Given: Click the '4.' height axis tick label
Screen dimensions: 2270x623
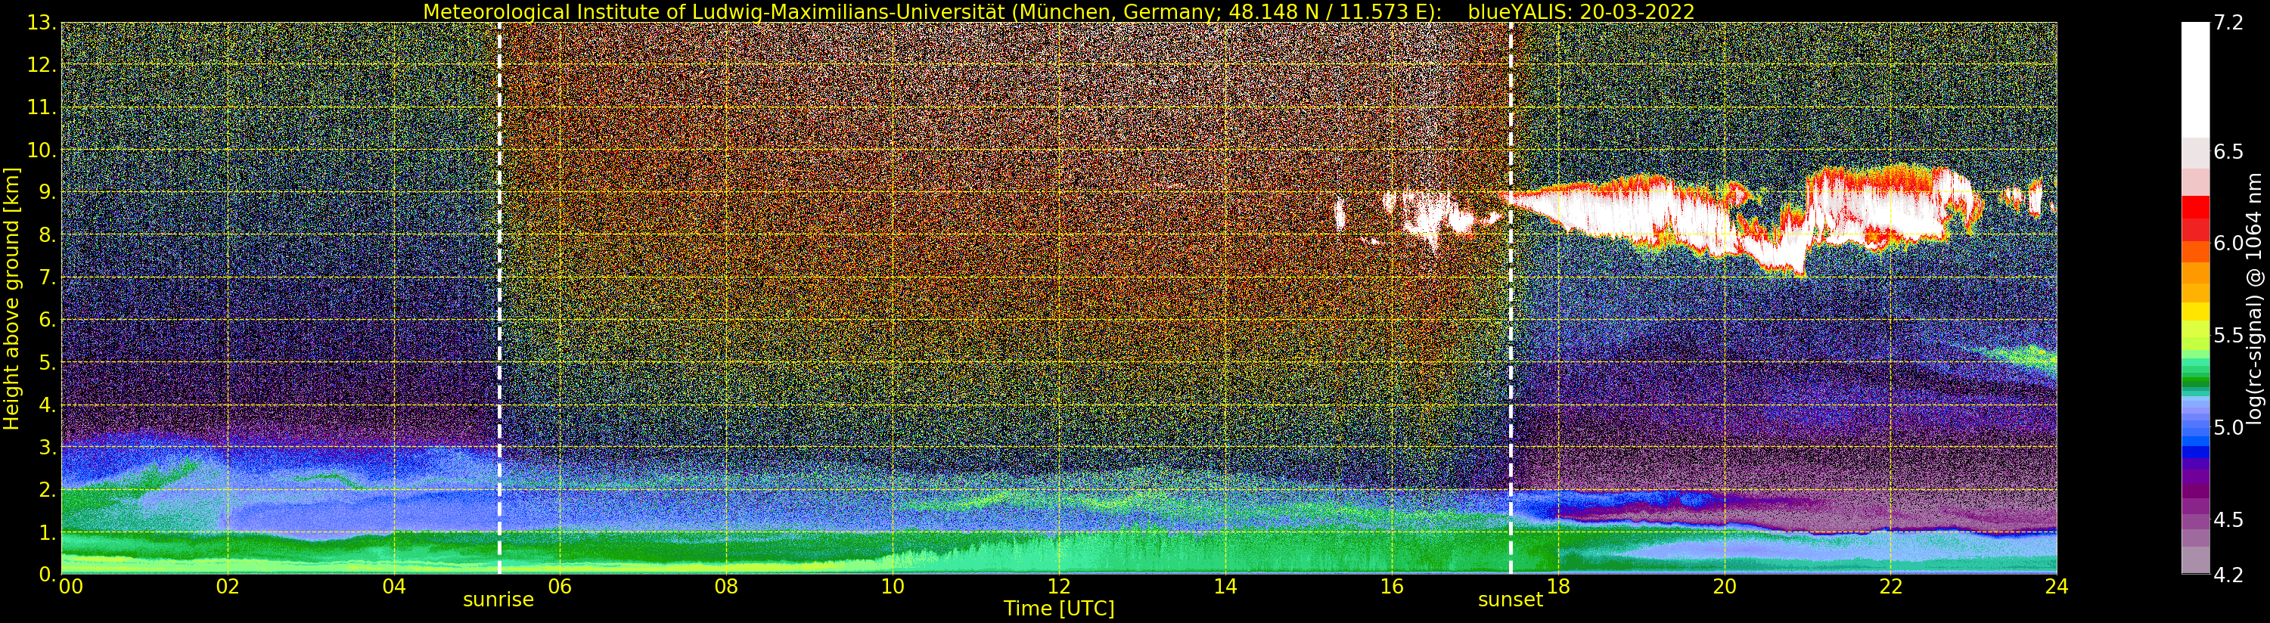Looking at the screenshot, I should pos(48,404).
